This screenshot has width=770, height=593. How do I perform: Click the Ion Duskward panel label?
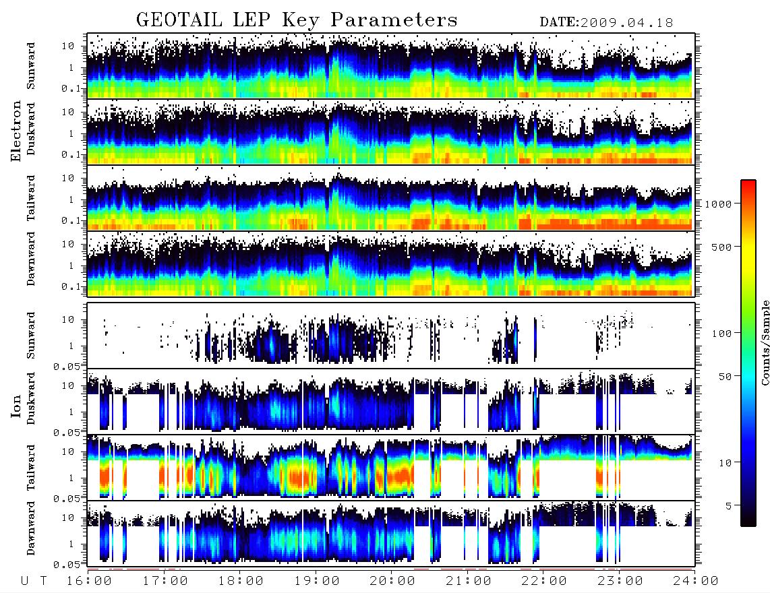[x=31, y=398]
